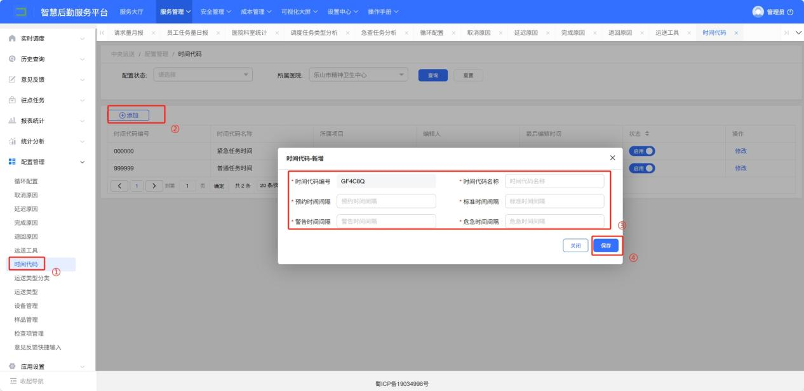Click the platform logo icon at top left
Image resolution: width=804 pixels, height=391 pixels.
point(21,12)
